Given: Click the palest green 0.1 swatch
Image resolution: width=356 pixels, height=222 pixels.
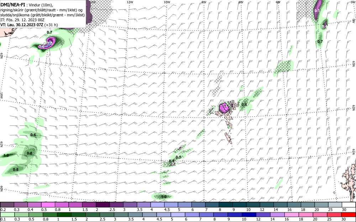Looking at the screenshot, I should point(7,215).
